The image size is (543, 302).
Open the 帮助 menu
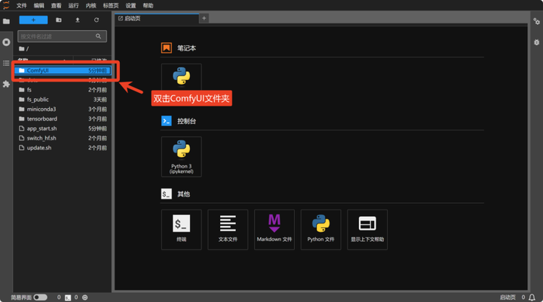148,5
